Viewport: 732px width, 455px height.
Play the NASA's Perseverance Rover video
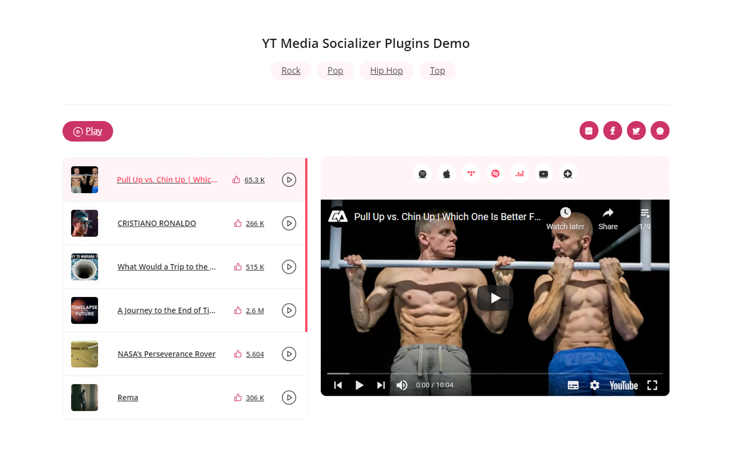point(289,354)
